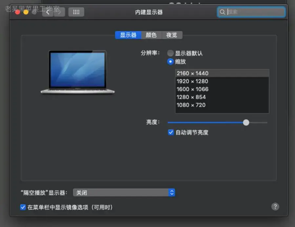This screenshot has width=295, height=227.
Task: Select the 缩放 radio button
Action: [x=170, y=62]
